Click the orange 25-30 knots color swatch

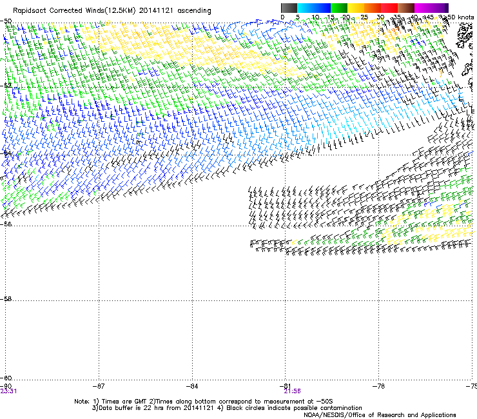pyautogui.click(x=373, y=8)
